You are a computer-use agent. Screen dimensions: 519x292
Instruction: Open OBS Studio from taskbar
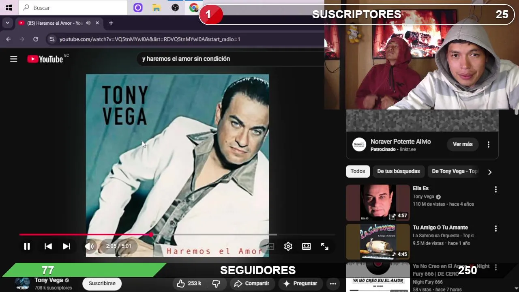(x=175, y=8)
